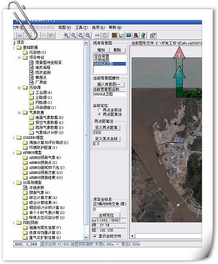
Task: Click map horizontal scrollbar left arrow
Action: point(132,236)
